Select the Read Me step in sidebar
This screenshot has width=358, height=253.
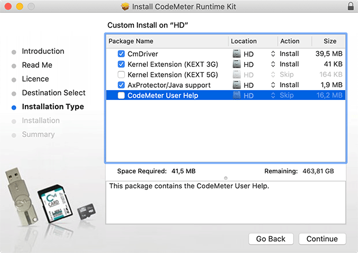37,65
